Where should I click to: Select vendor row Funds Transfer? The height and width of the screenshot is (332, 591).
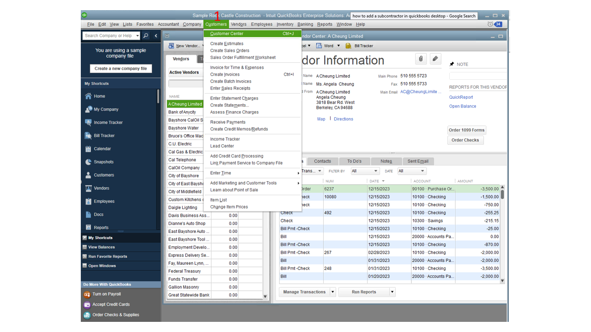click(x=215, y=279)
